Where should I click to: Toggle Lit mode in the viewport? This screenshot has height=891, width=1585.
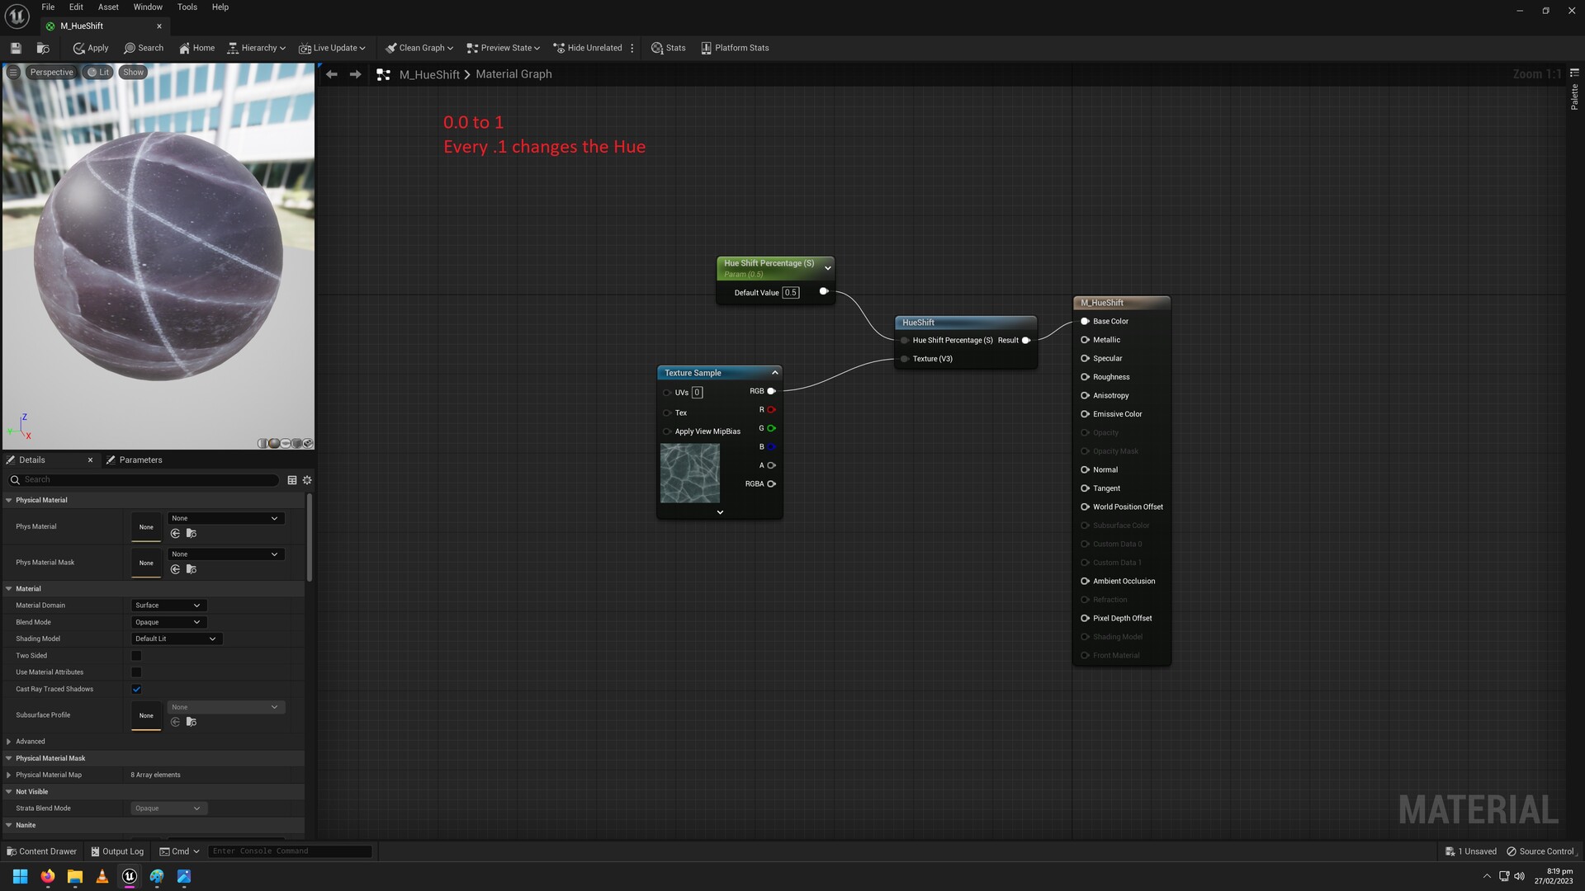(98, 72)
